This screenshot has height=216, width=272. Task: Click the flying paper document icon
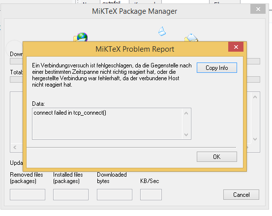[x=162, y=31]
